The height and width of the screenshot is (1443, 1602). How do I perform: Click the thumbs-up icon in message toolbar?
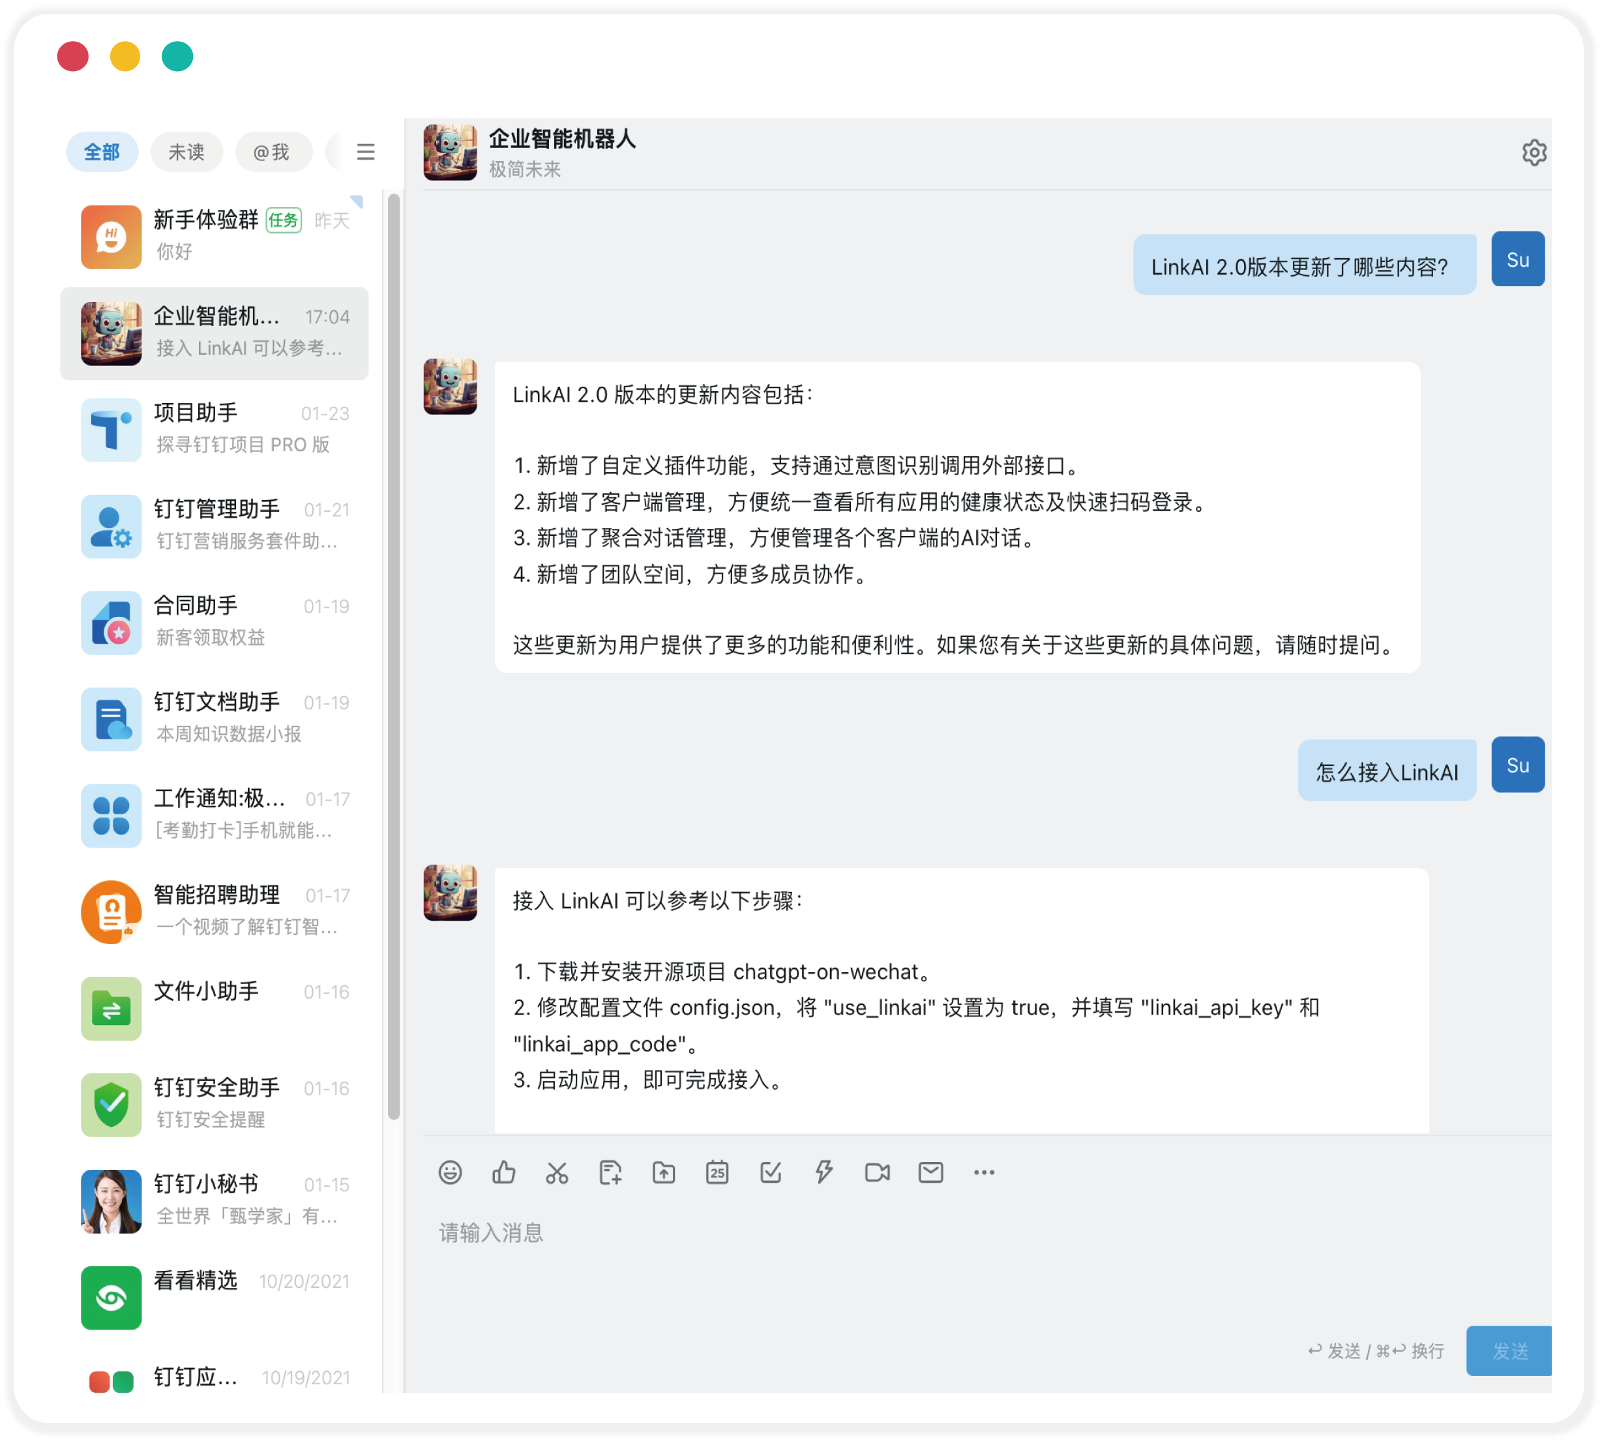pyautogui.click(x=503, y=1172)
